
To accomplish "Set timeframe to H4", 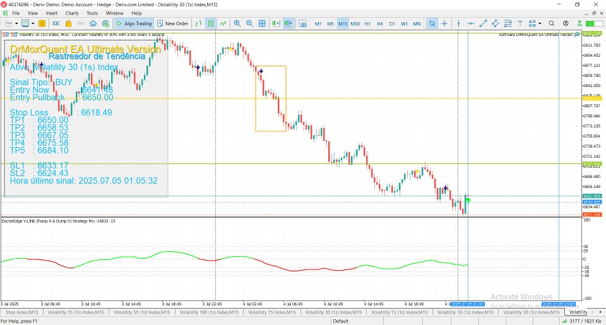I will (379, 23).
